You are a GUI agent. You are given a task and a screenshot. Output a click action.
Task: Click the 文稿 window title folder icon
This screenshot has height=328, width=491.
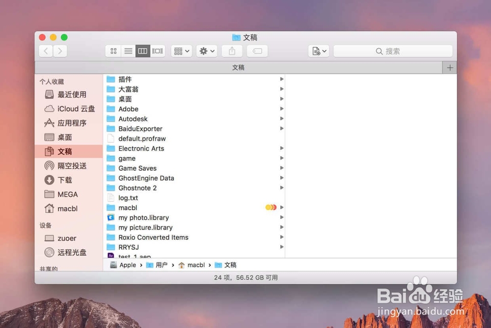[236, 38]
